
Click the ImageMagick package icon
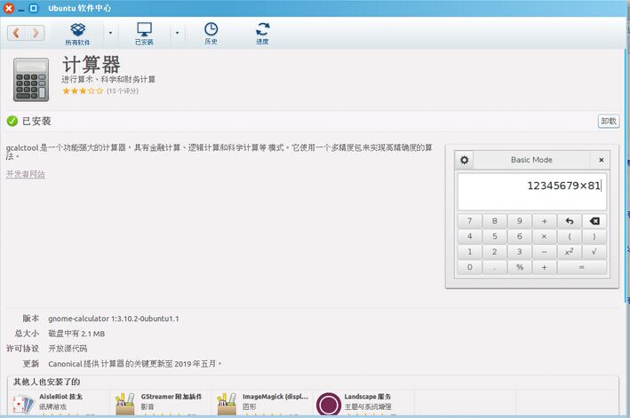(227, 404)
